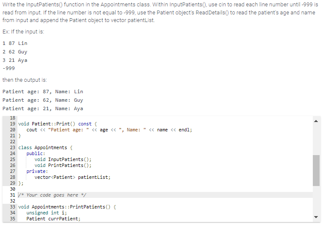Click 'vector<Patient> patientList;' on line 28

(72, 177)
